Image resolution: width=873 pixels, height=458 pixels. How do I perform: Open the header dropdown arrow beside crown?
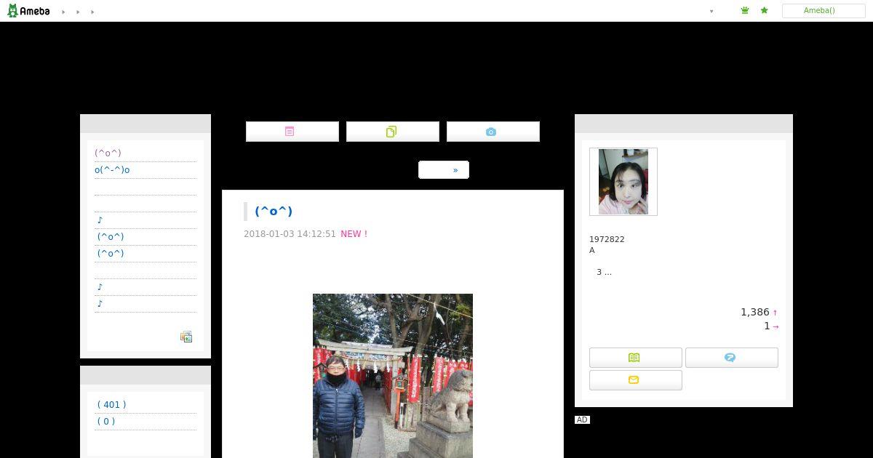coord(711,11)
